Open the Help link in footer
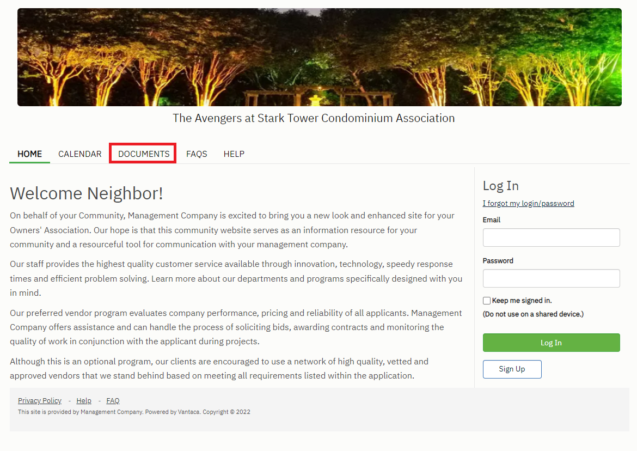 (84, 401)
